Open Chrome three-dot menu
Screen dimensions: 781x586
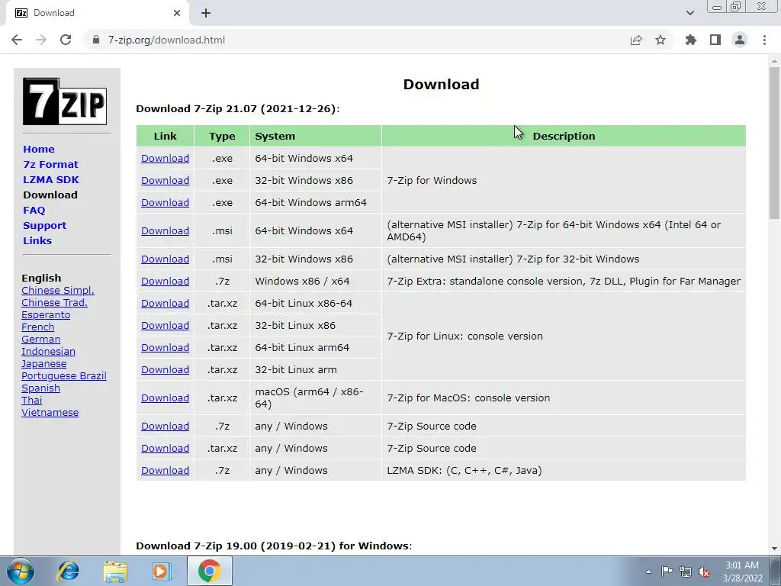[764, 40]
